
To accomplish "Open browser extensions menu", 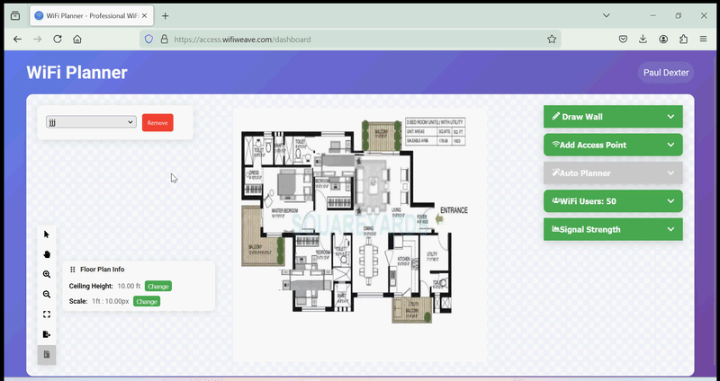I will [x=684, y=40].
